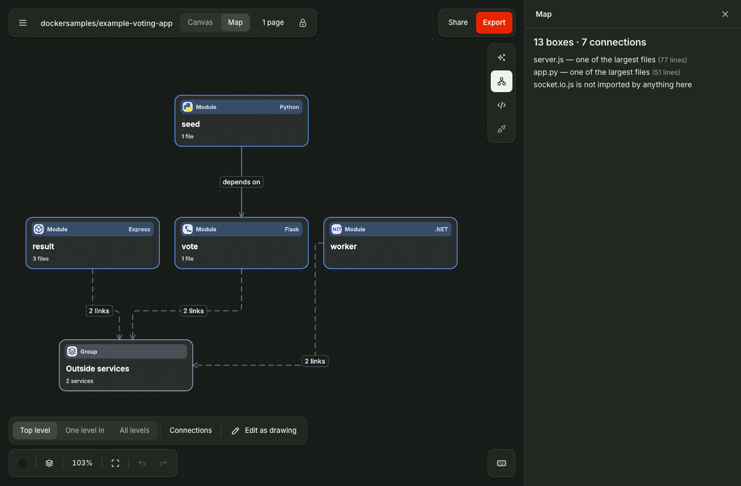
Task: Click Edit as drawing
Action: tap(264, 431)
